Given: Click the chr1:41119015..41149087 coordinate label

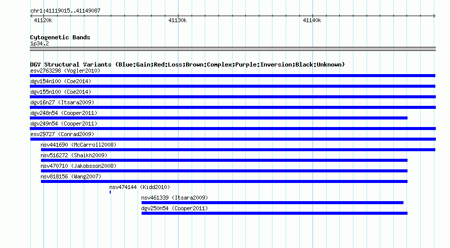Looking at the screenshot, I should coord(65,11).
